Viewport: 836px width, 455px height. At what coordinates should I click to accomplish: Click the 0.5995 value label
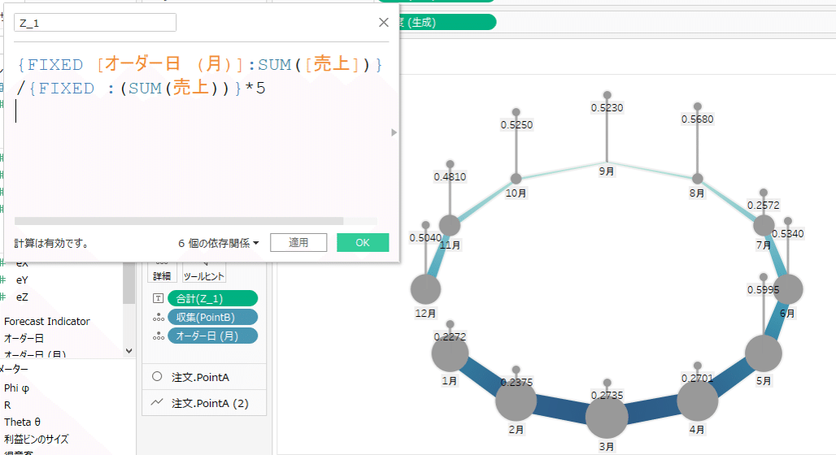pyautogui.click(x=763, y=290)
